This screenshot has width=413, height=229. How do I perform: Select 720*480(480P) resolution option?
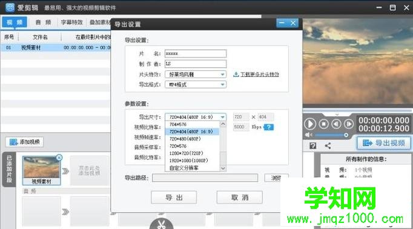[193, 139]
